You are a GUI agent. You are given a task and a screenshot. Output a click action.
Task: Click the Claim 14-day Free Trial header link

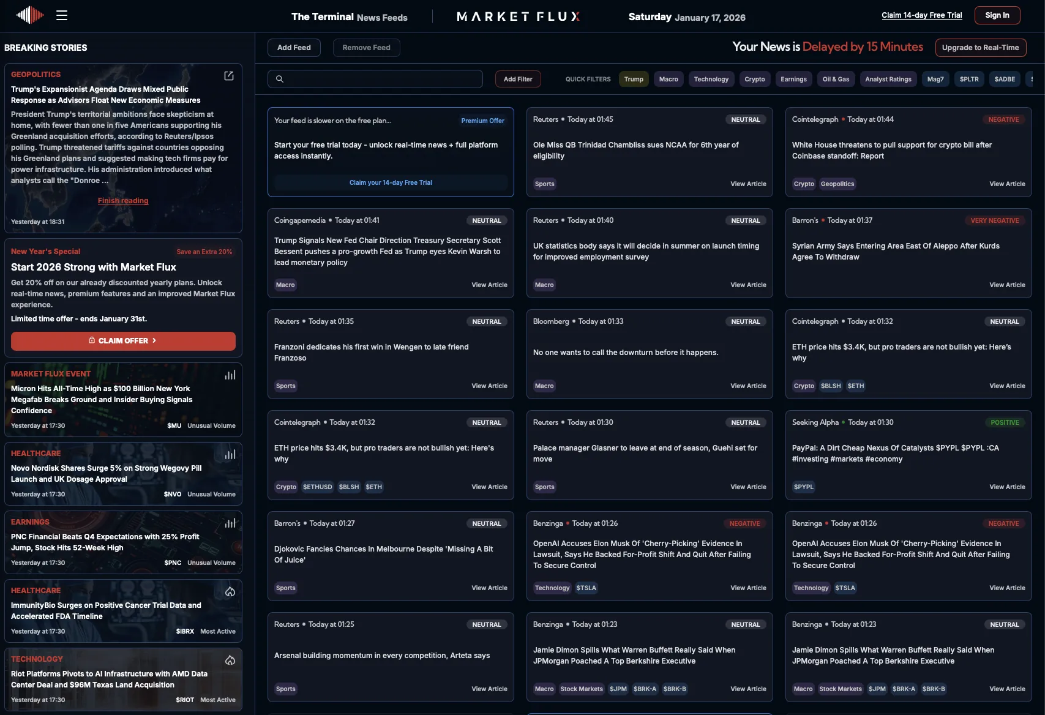pyautogui.click(x=921, y=15)
